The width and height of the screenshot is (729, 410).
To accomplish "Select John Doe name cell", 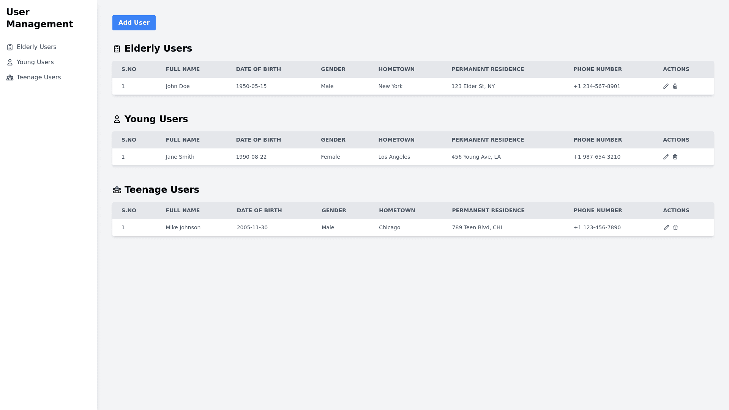I will point(178,86).
